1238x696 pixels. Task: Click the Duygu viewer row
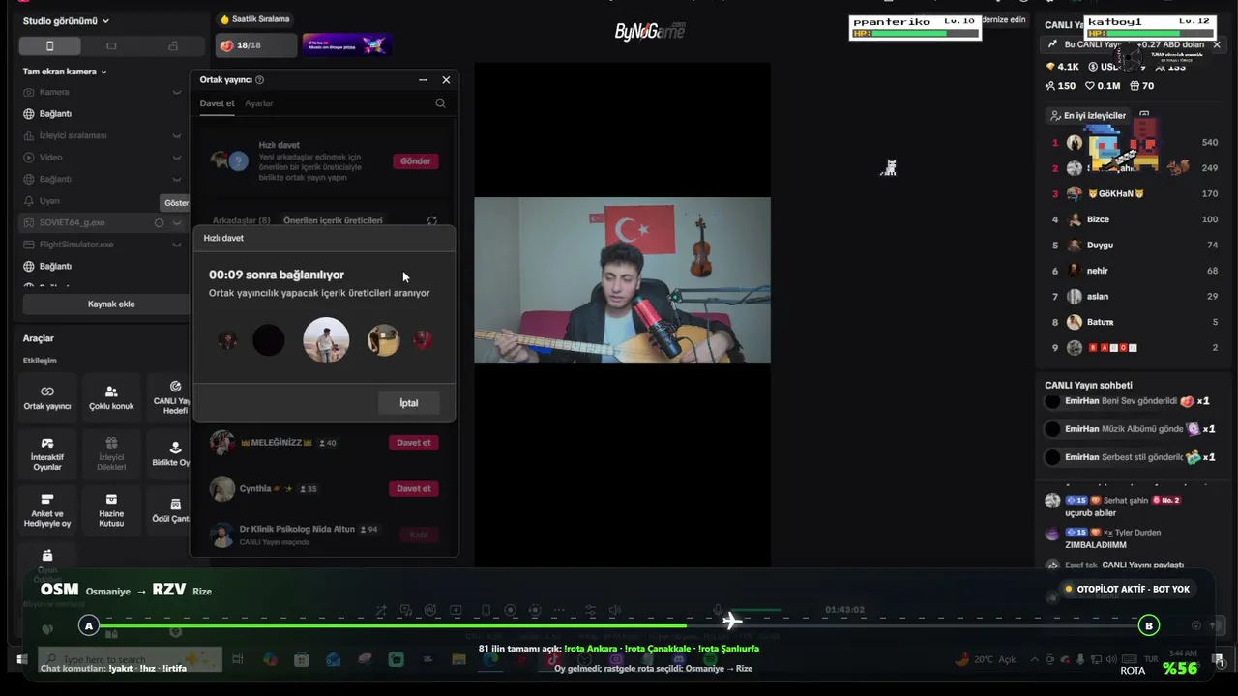click(x=1135, y=245)
